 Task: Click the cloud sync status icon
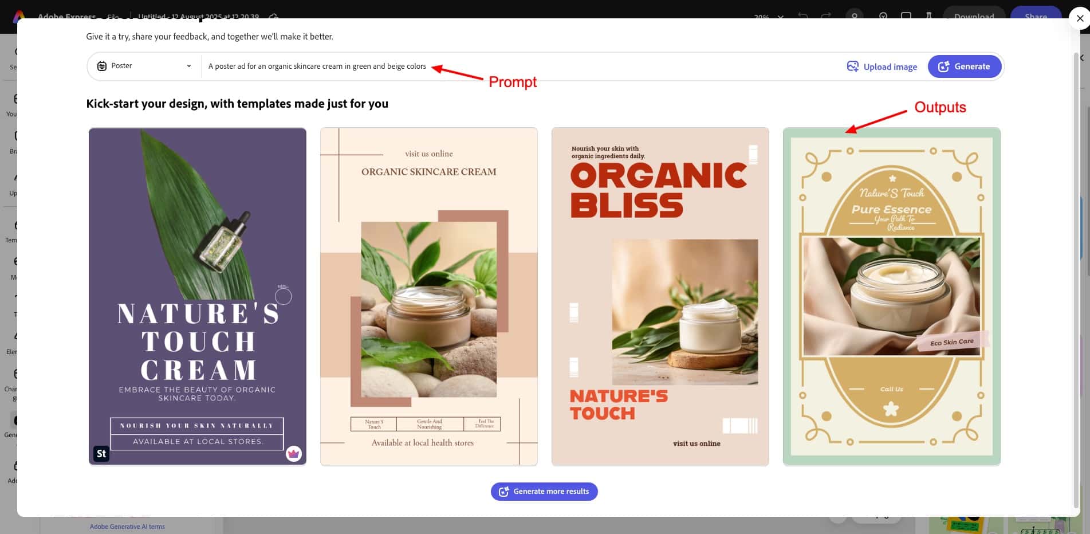[274, 16]
